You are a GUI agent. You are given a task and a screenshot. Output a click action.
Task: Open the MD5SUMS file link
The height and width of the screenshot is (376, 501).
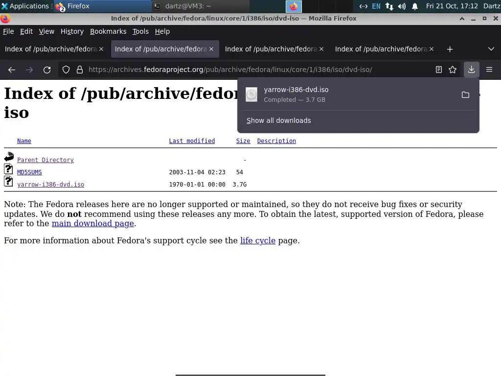tap(29, 172)
